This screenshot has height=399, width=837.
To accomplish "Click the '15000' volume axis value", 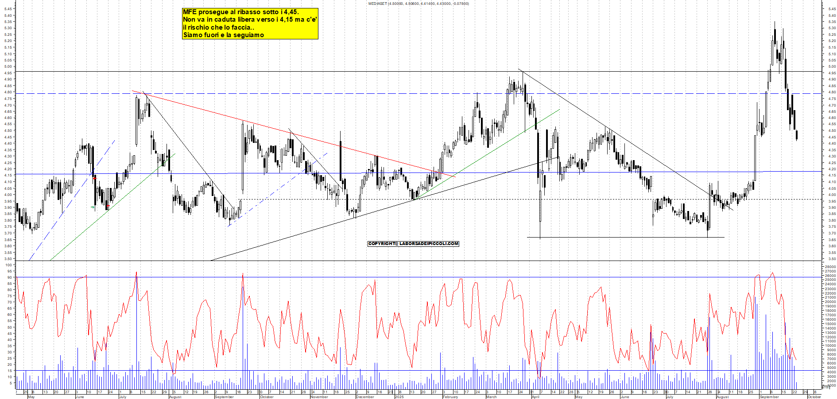I will click(x=830, y=324).
